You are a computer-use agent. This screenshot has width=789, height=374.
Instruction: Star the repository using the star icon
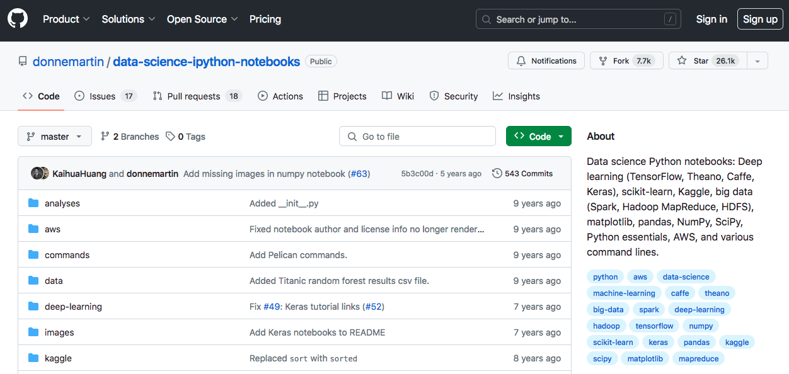tap(681, 60)
